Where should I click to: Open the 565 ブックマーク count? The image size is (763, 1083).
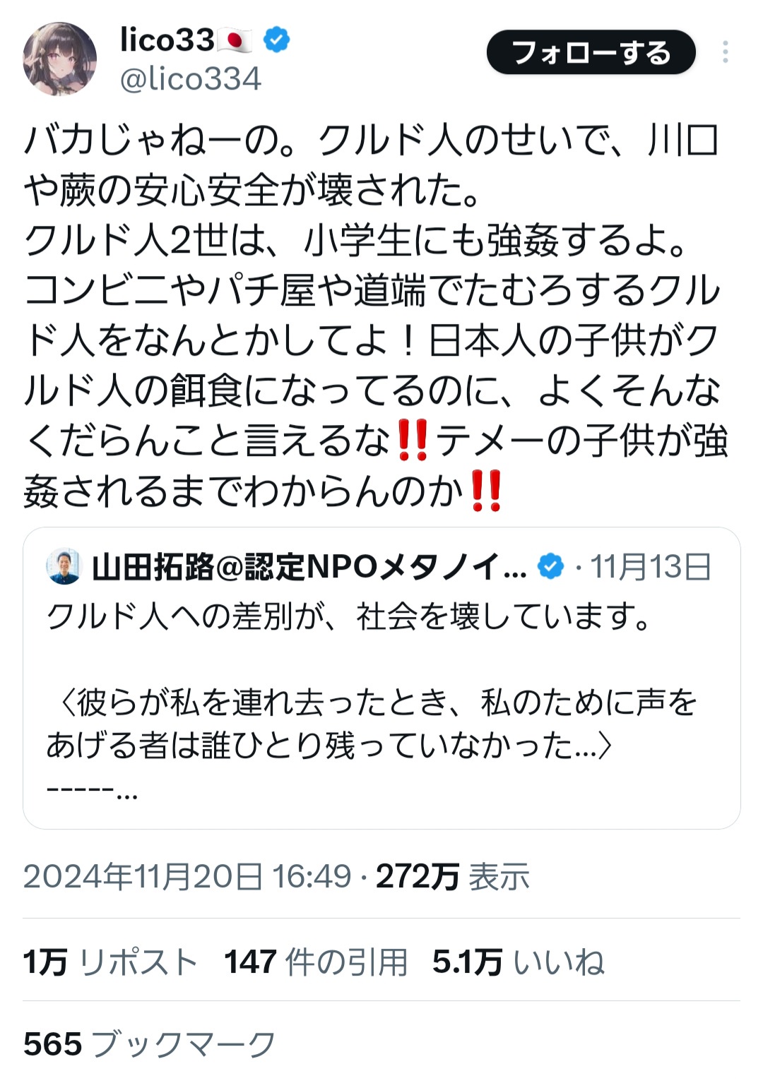pyautogui.click(x=150, y=1043)
